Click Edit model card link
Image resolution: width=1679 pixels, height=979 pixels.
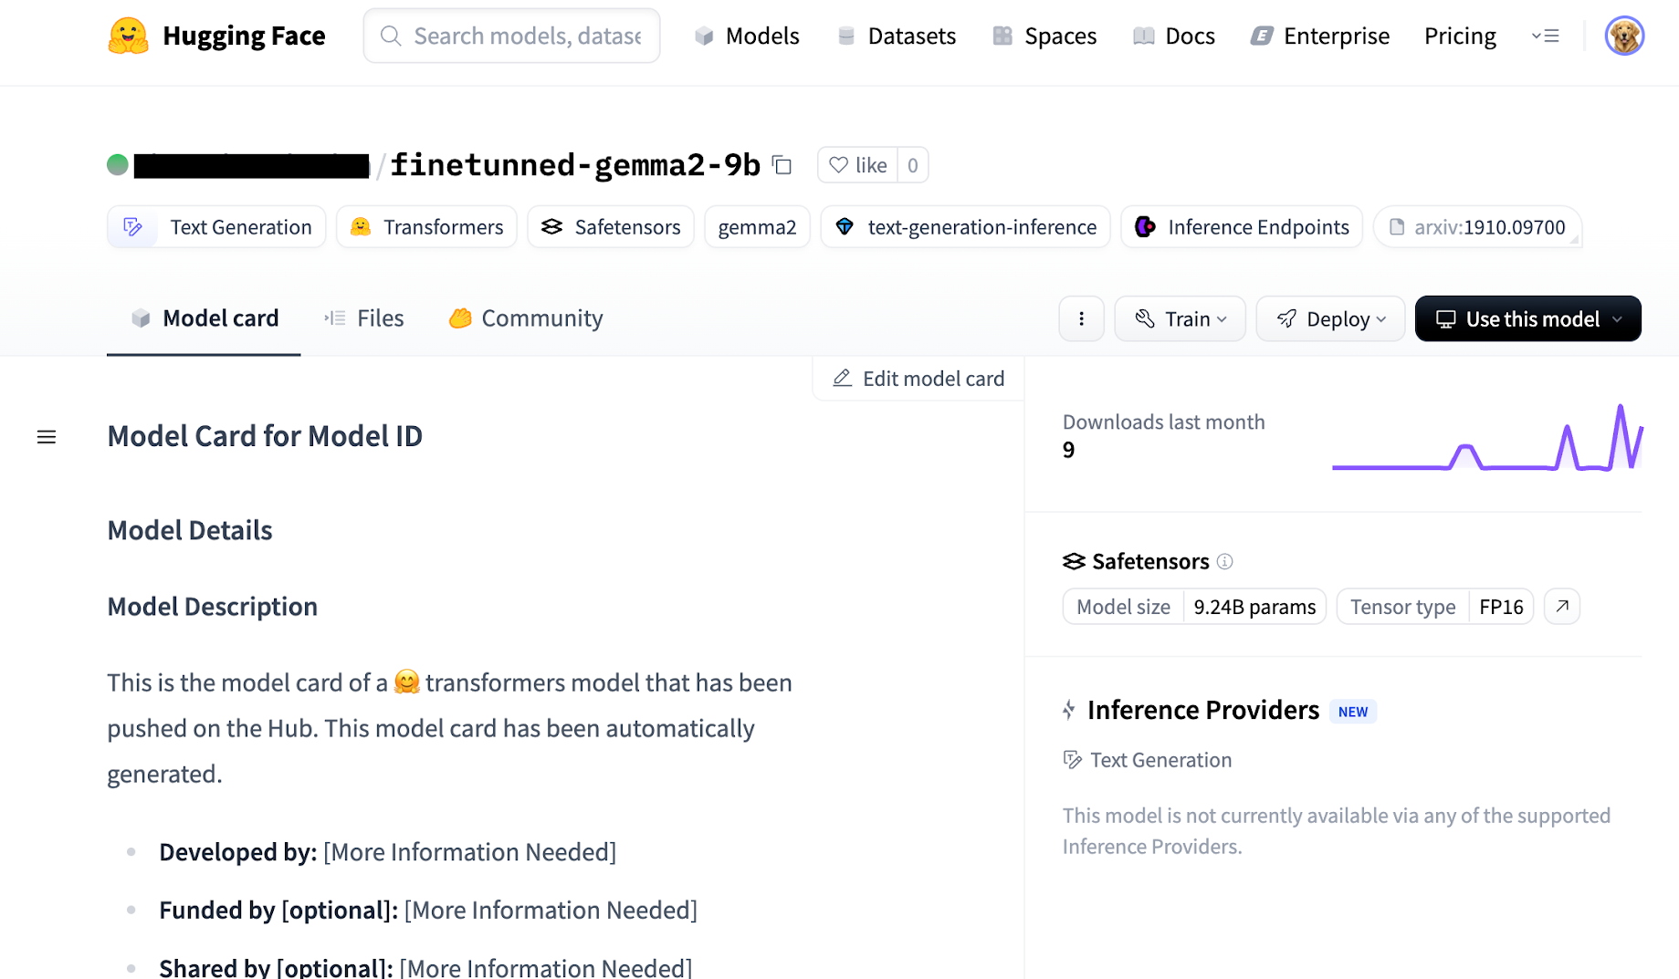pyautogui.click(x=918, y=378)
